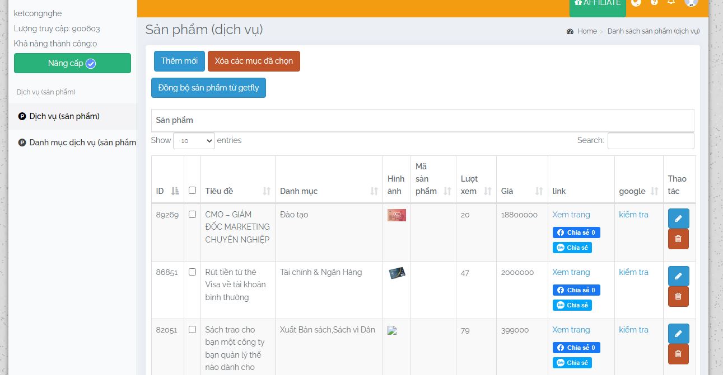
Task: Select Dịch vụ (sản phẩm) sidebar item
Action: (x=64, y=116)
